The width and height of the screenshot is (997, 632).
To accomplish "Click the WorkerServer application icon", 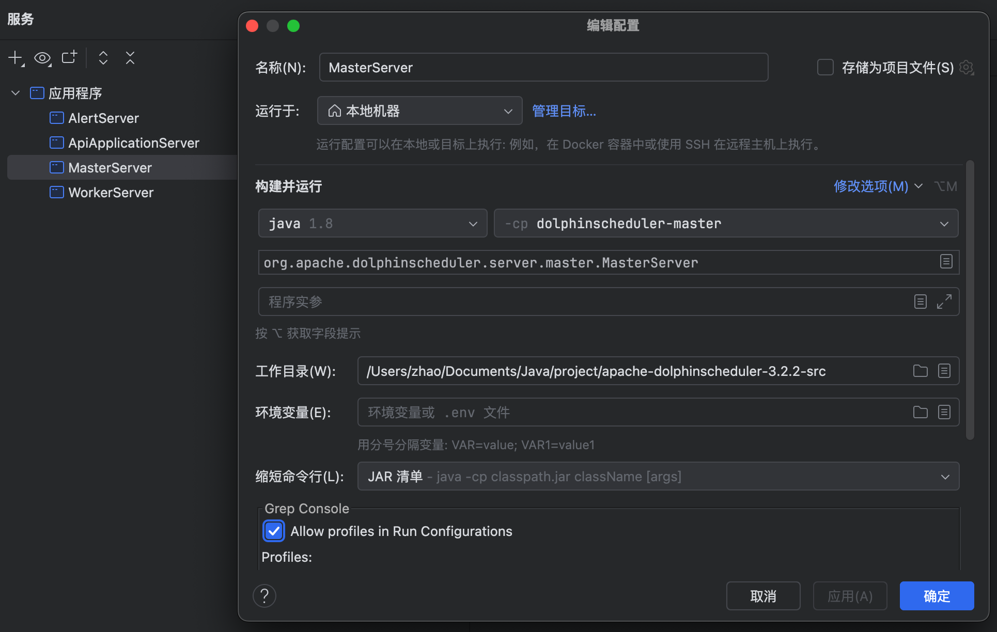I will [x=56, y=193].
